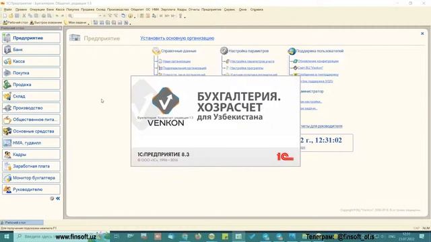This screenshot has width=431, height=242.
Task: Open the Руководителю section in the sidebar
Action: point(31,190)
